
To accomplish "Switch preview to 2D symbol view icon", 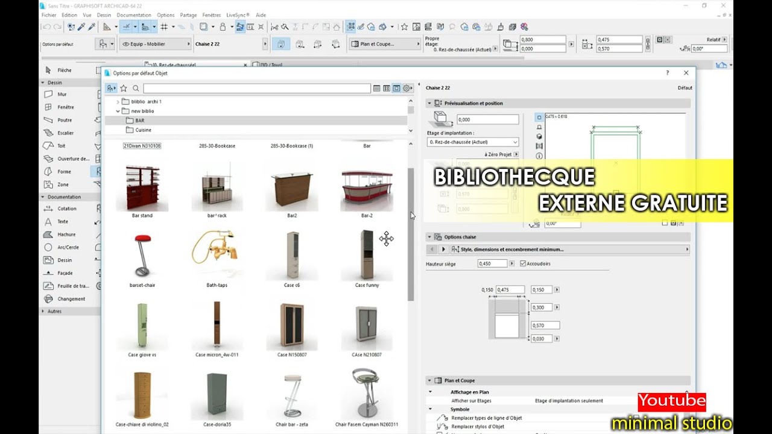I will (x=539, y=118).
